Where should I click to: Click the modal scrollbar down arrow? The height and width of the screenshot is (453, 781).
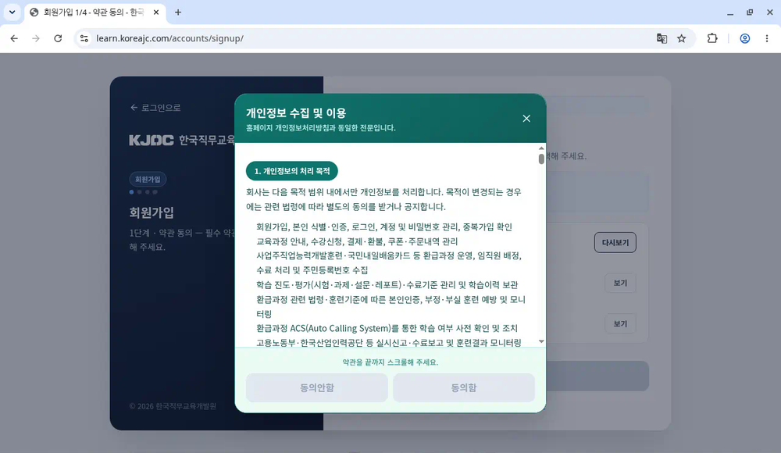pyautogui.click(x=541, y=342)
